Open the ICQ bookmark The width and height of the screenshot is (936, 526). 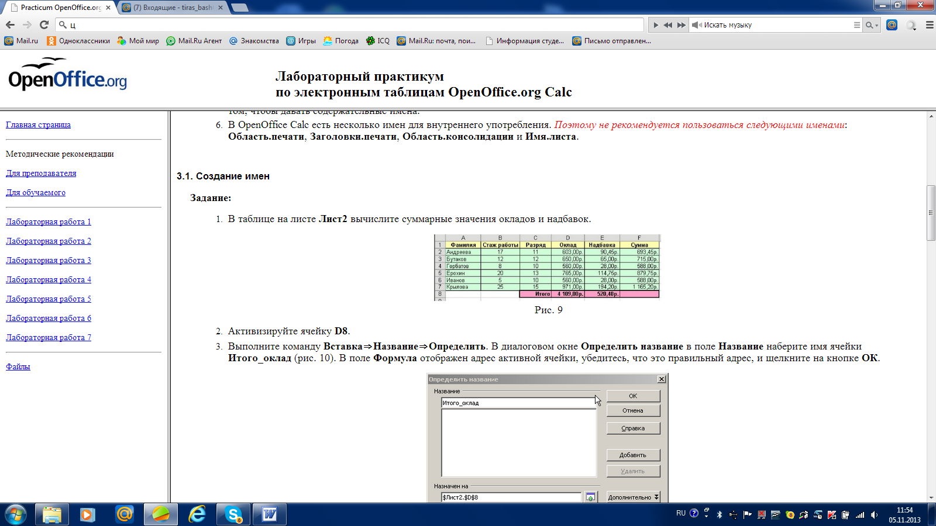pyautogui.click(x=378, y=41)
